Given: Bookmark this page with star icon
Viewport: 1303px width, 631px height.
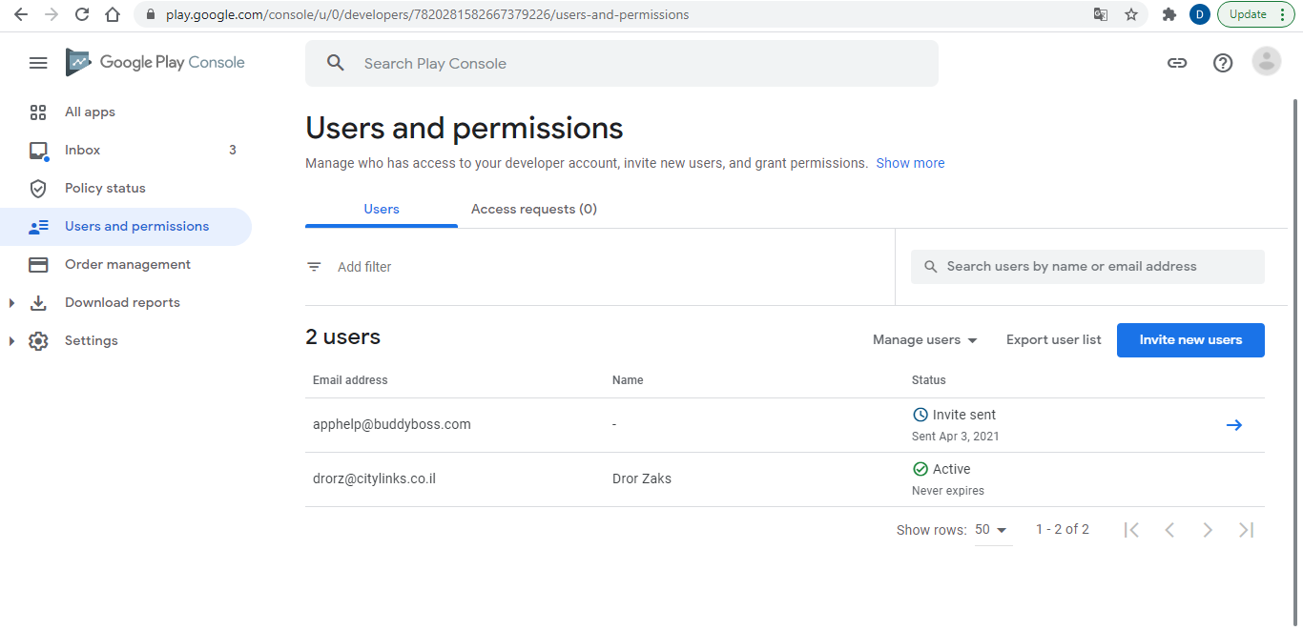Looking at the screenshot, I should 1131,14.
